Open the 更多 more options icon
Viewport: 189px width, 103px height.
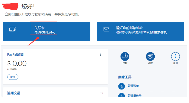pos(175,56)
